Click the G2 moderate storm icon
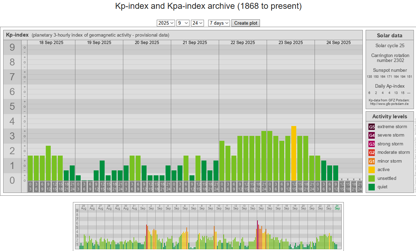The height and width of the screenshot is (251, 416). tap(372, 152)
